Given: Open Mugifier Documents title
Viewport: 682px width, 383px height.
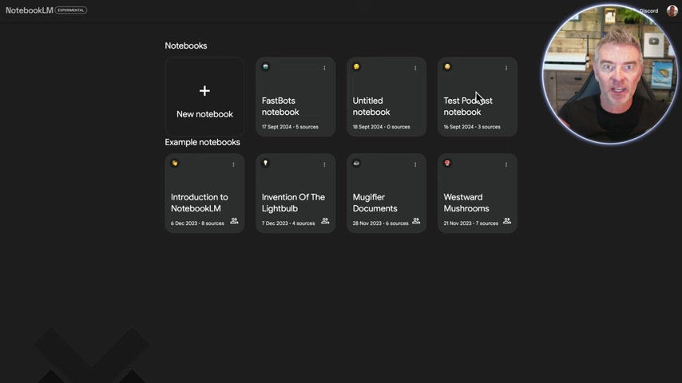Looking at the screenshot, I should pyautogui.click(x=375, y=203).
